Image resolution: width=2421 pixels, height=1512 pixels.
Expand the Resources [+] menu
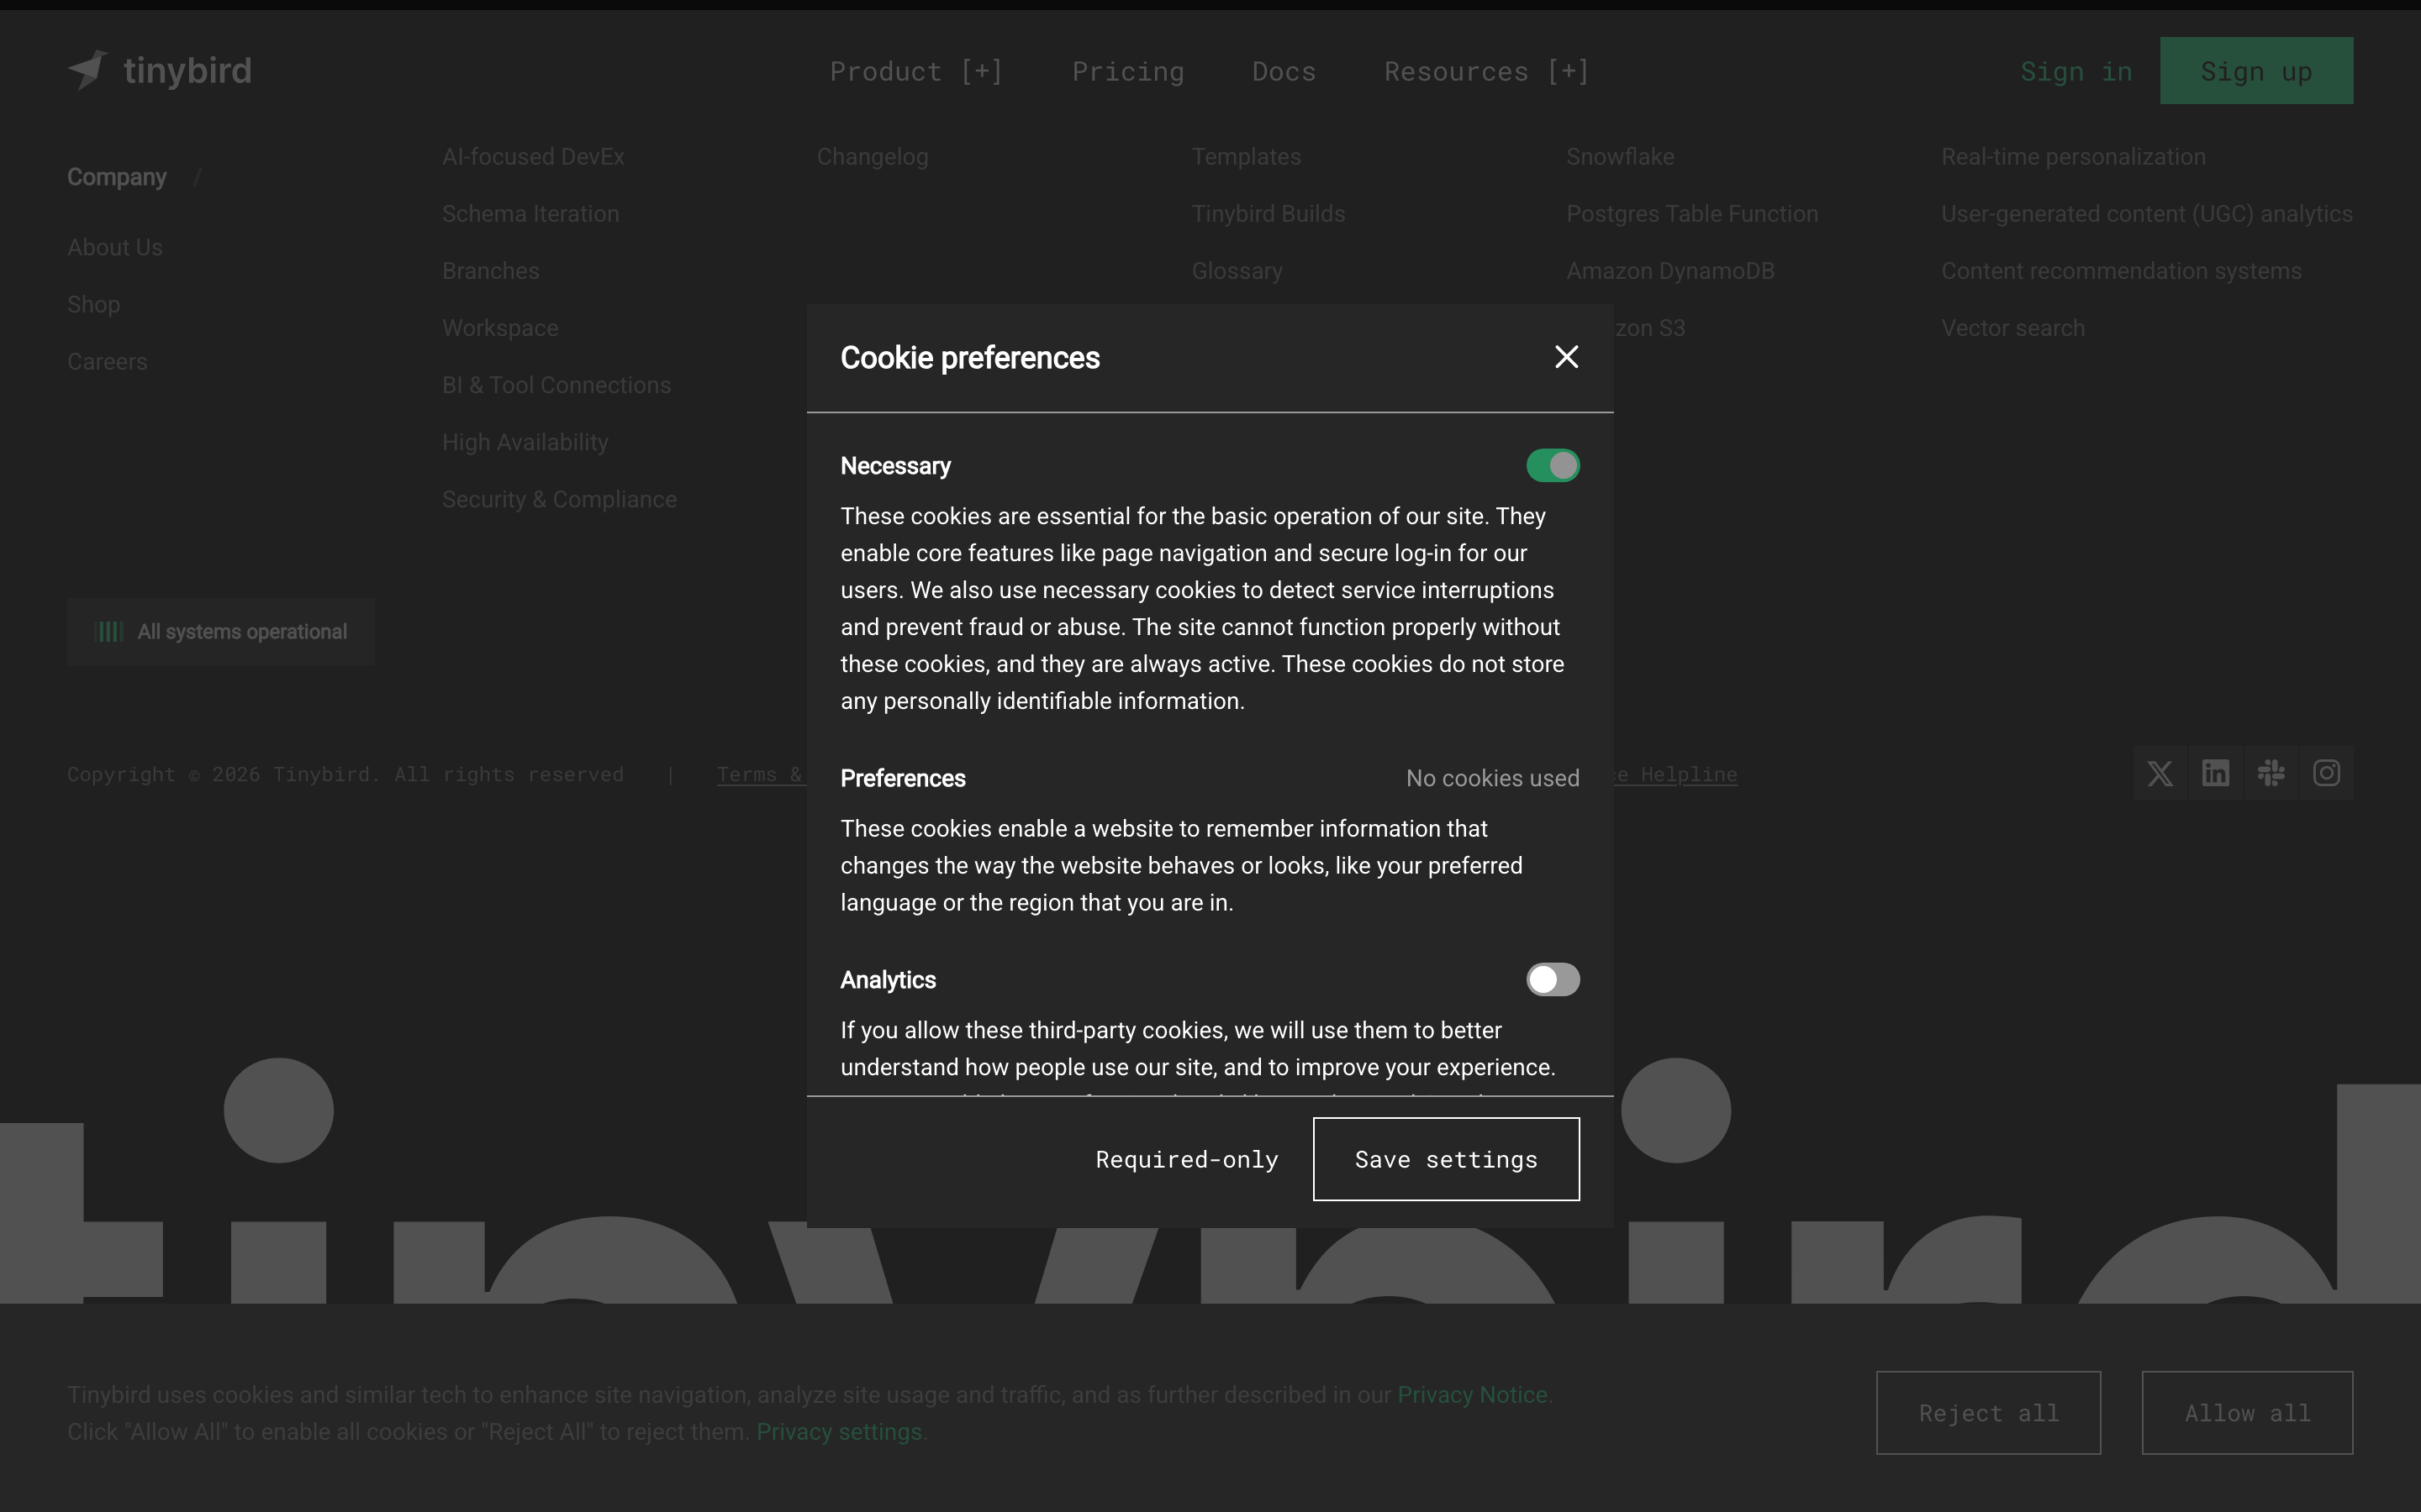coord(1486,71)
